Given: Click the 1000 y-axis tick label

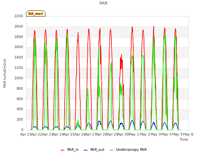Looking at the screenshot, I should pyautogui.click(x=19, y=78).
